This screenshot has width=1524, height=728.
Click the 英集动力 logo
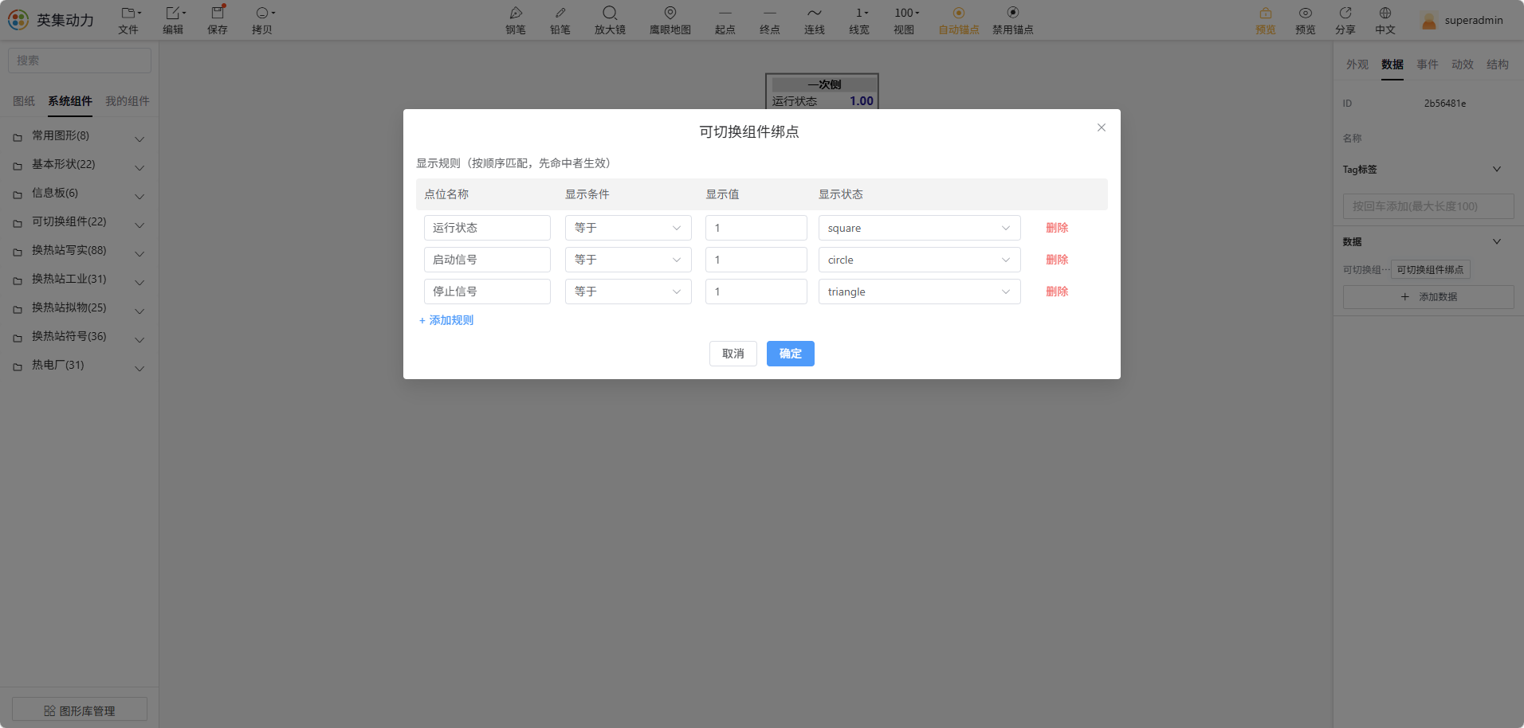51,20
